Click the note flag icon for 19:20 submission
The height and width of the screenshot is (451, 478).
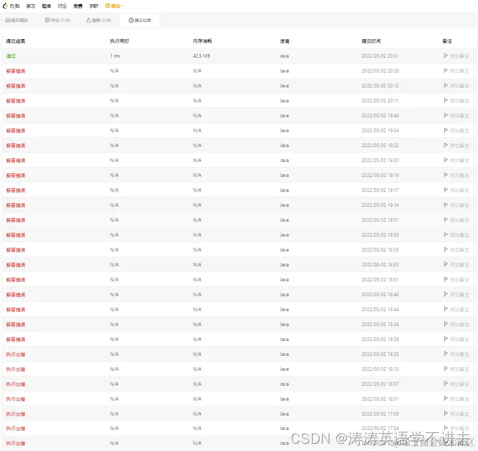point(446,160)
